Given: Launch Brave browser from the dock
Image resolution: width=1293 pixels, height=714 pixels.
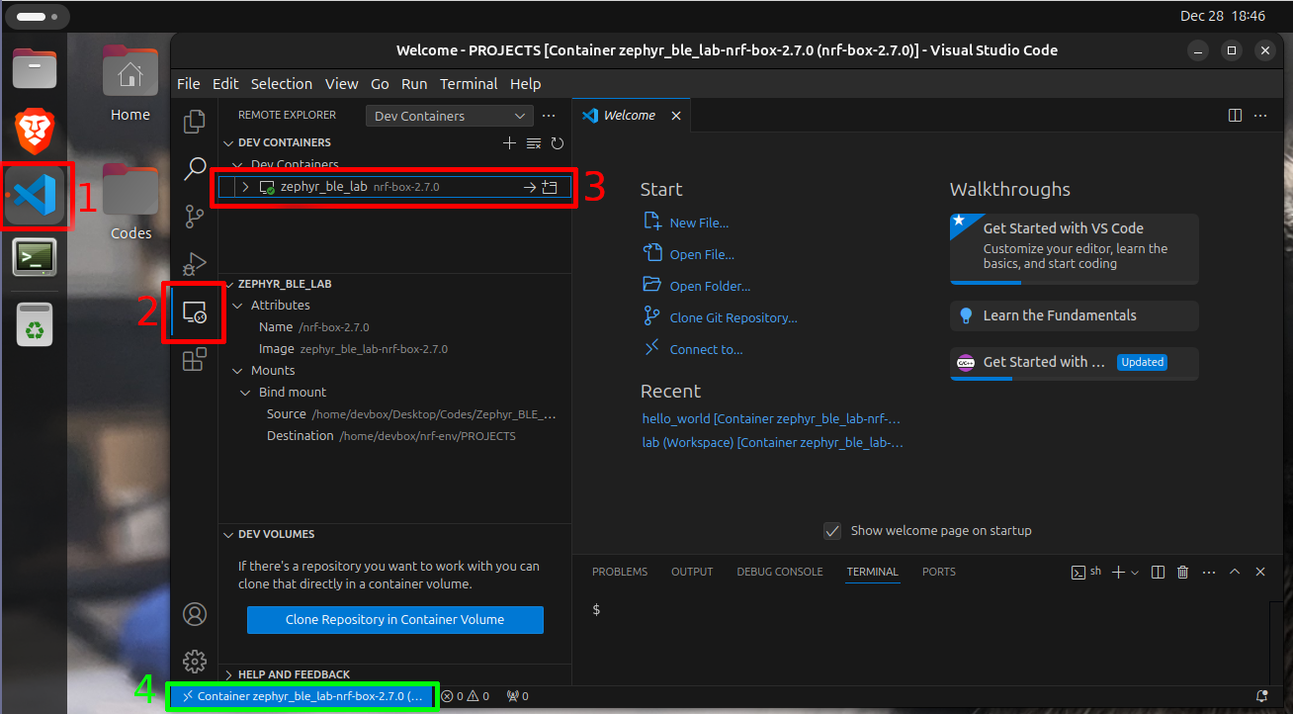Looking at the screenshot, I should tap(35, 131).
